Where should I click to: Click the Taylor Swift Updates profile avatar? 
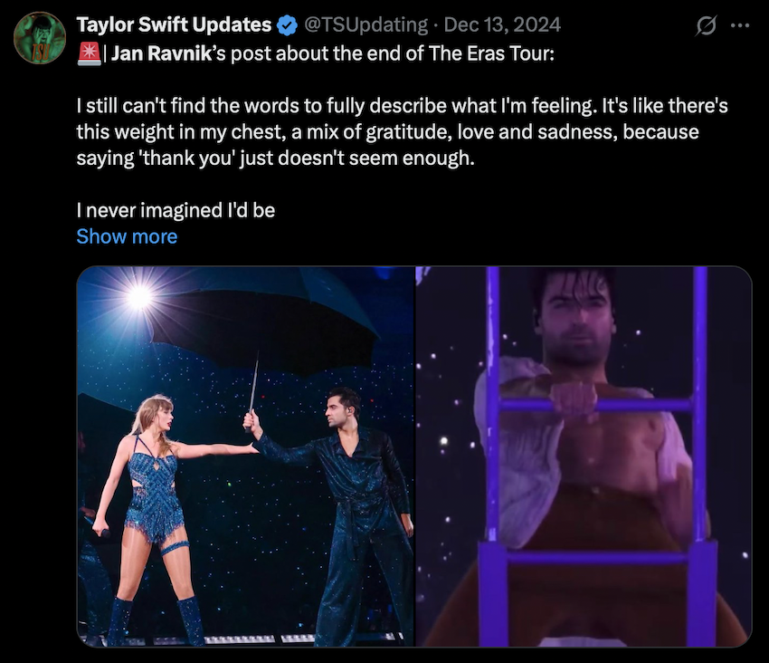[40, 38]
